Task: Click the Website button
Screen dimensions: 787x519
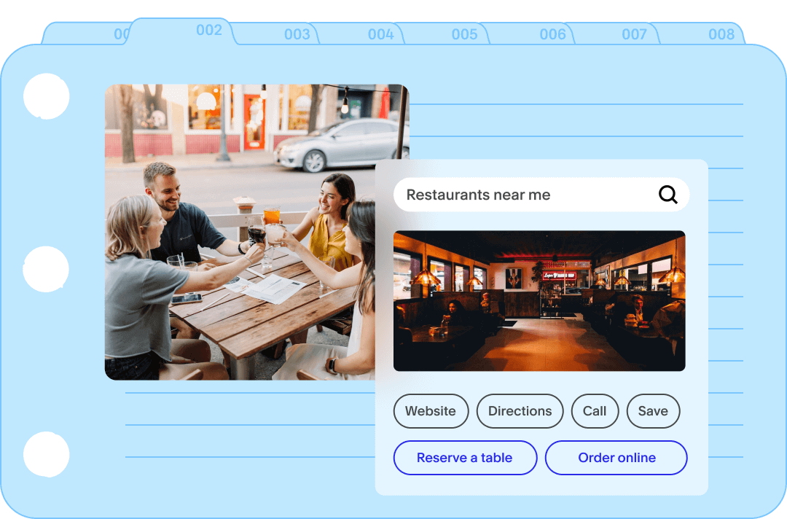Action: 431,411
